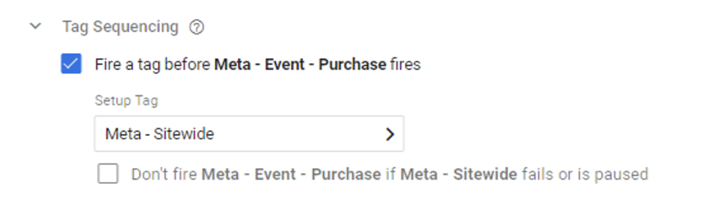Viewport: 701px width, 210px height.
Task: Toggle the blue checkmark box
Action: pos(71,64)
